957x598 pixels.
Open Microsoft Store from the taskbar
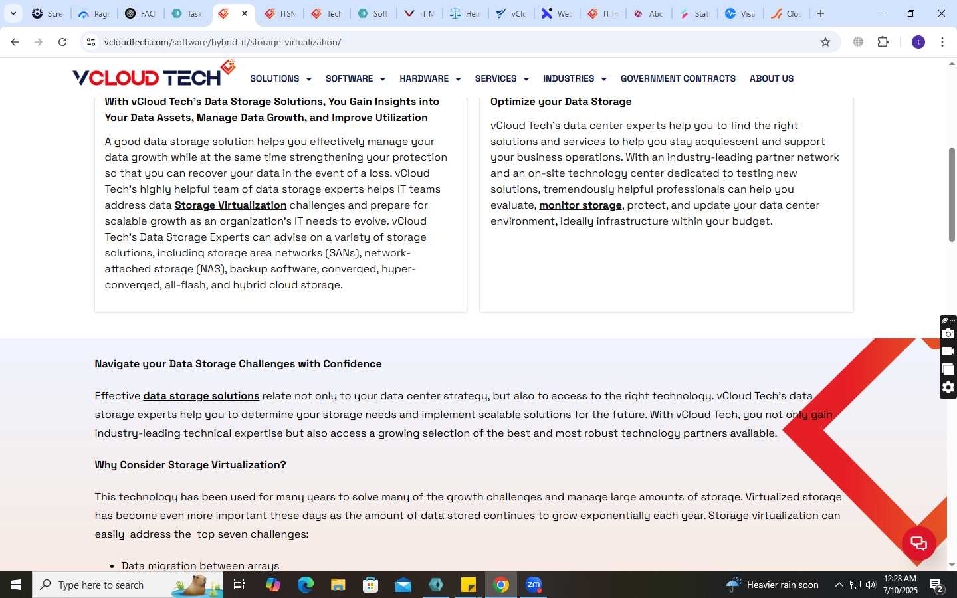click(x=371, y=585)
